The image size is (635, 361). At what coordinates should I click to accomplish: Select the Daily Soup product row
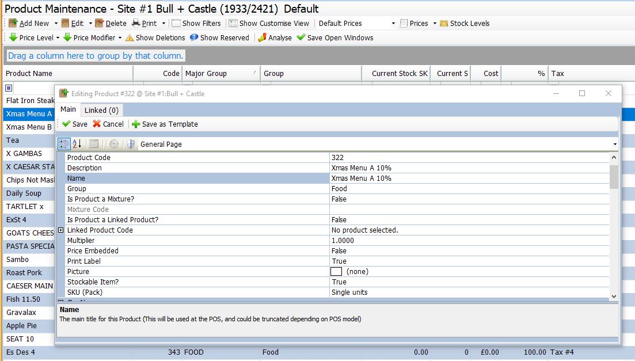coord(29,193)
